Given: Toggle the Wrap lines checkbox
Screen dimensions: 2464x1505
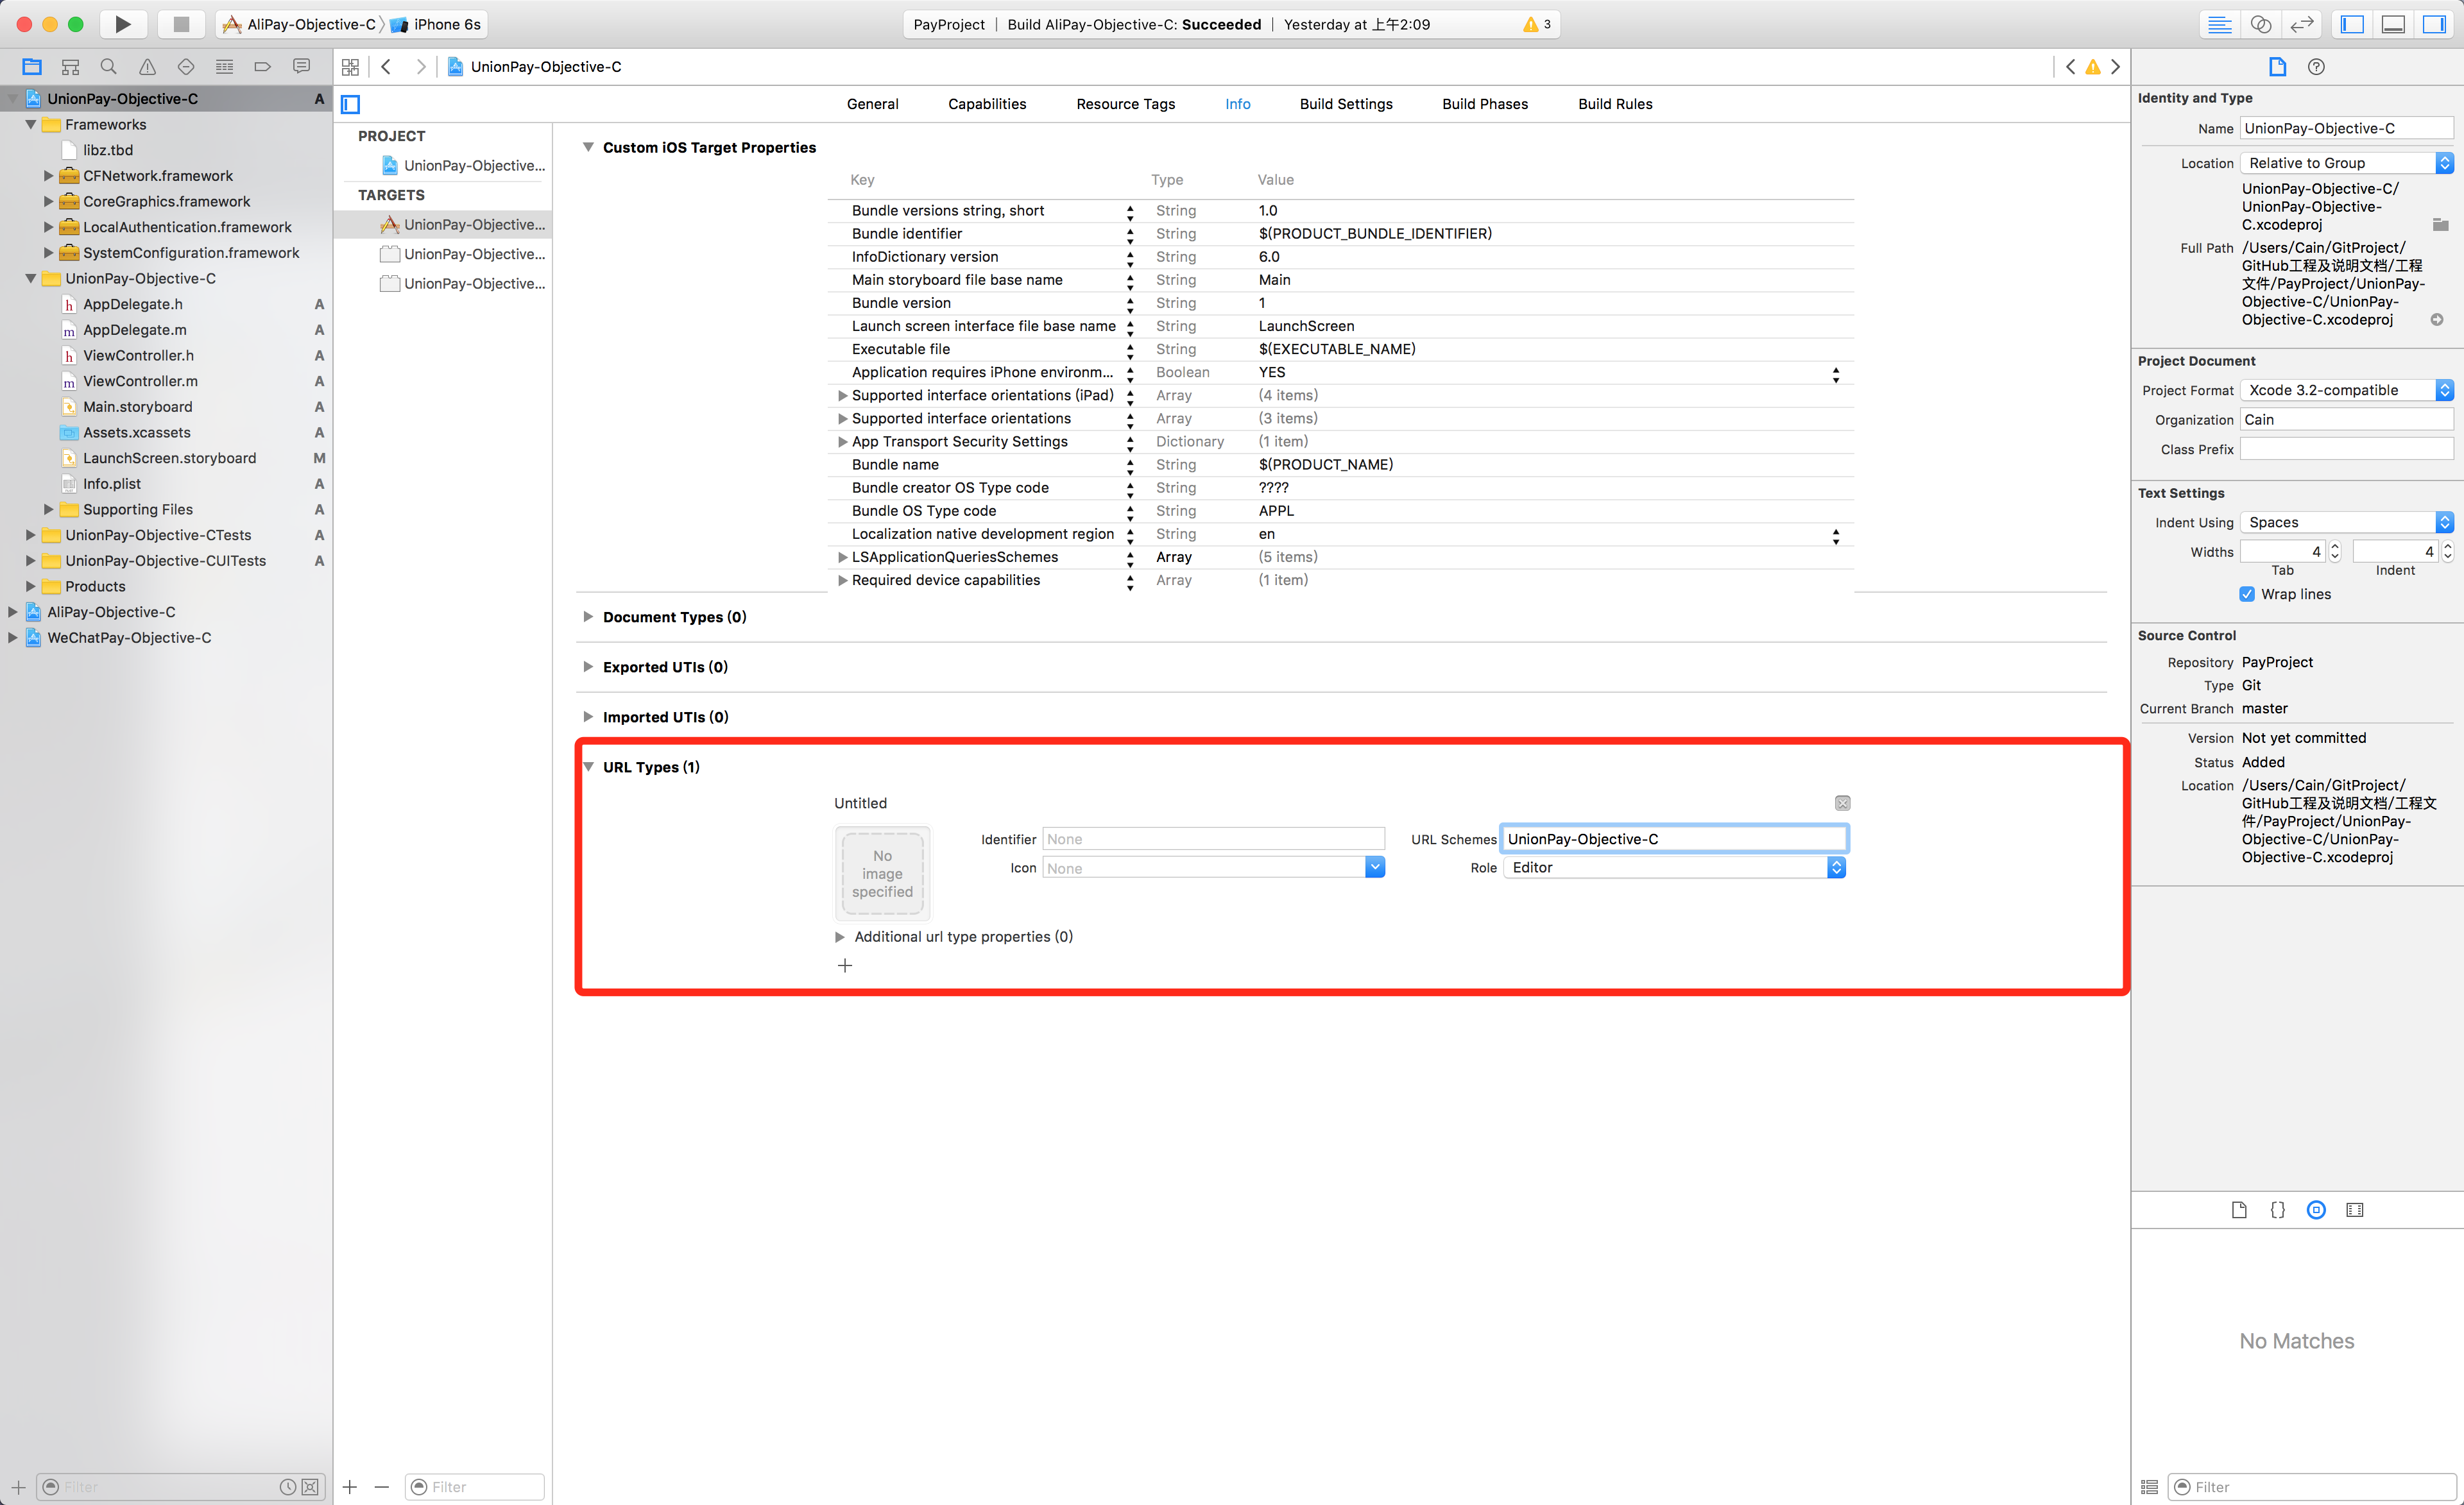Looking at the screenshot, I should point(2247,594).
